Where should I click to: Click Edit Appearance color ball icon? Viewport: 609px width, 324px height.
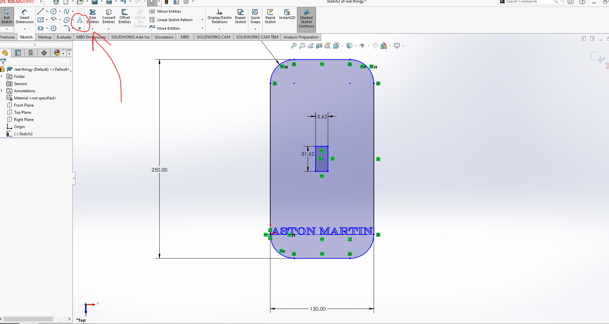coord(375,46)
